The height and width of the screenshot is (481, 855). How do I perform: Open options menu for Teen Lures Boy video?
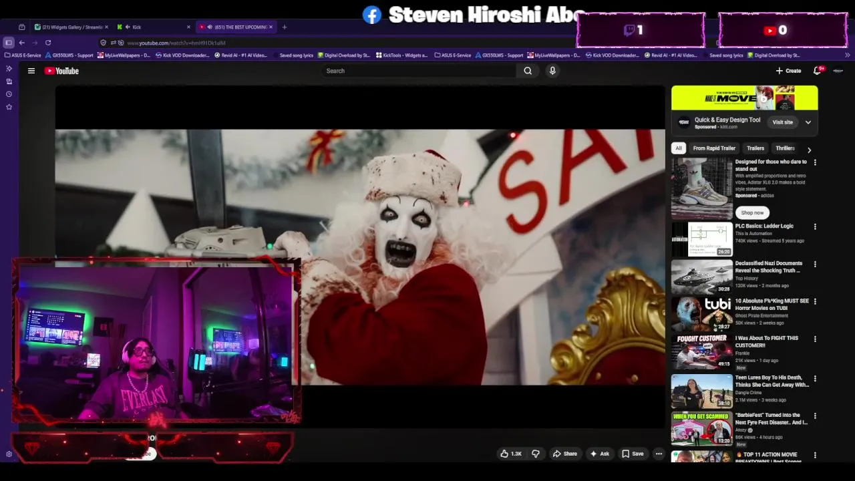coord(814,378)
